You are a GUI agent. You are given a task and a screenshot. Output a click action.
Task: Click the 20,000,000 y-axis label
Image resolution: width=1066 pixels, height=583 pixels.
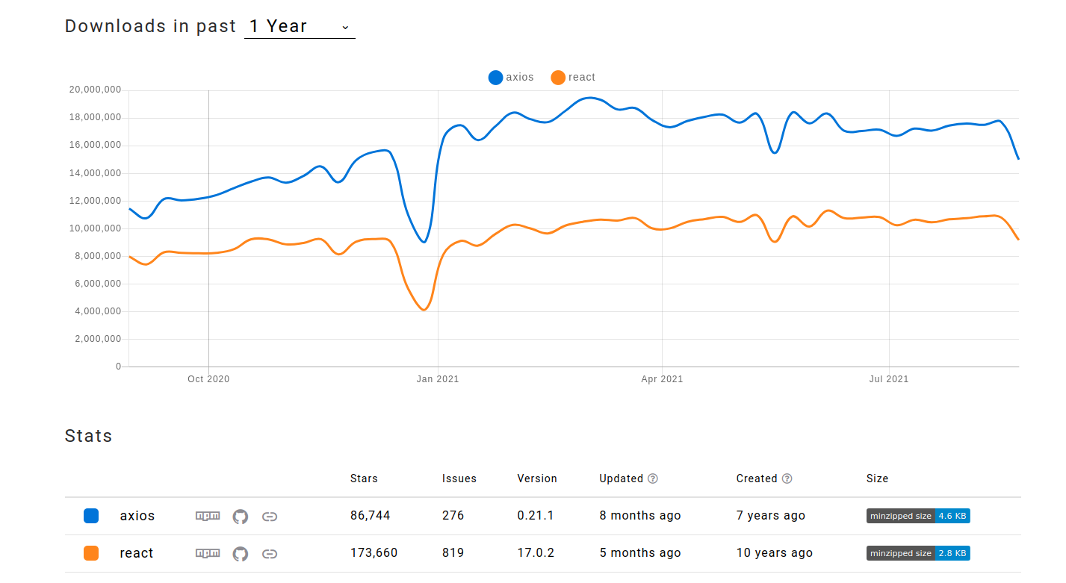pos(95,90)
